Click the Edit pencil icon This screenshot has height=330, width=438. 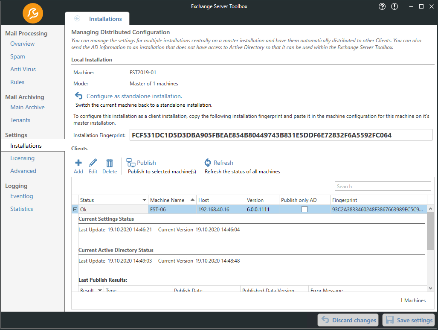(x=93, y=163)
